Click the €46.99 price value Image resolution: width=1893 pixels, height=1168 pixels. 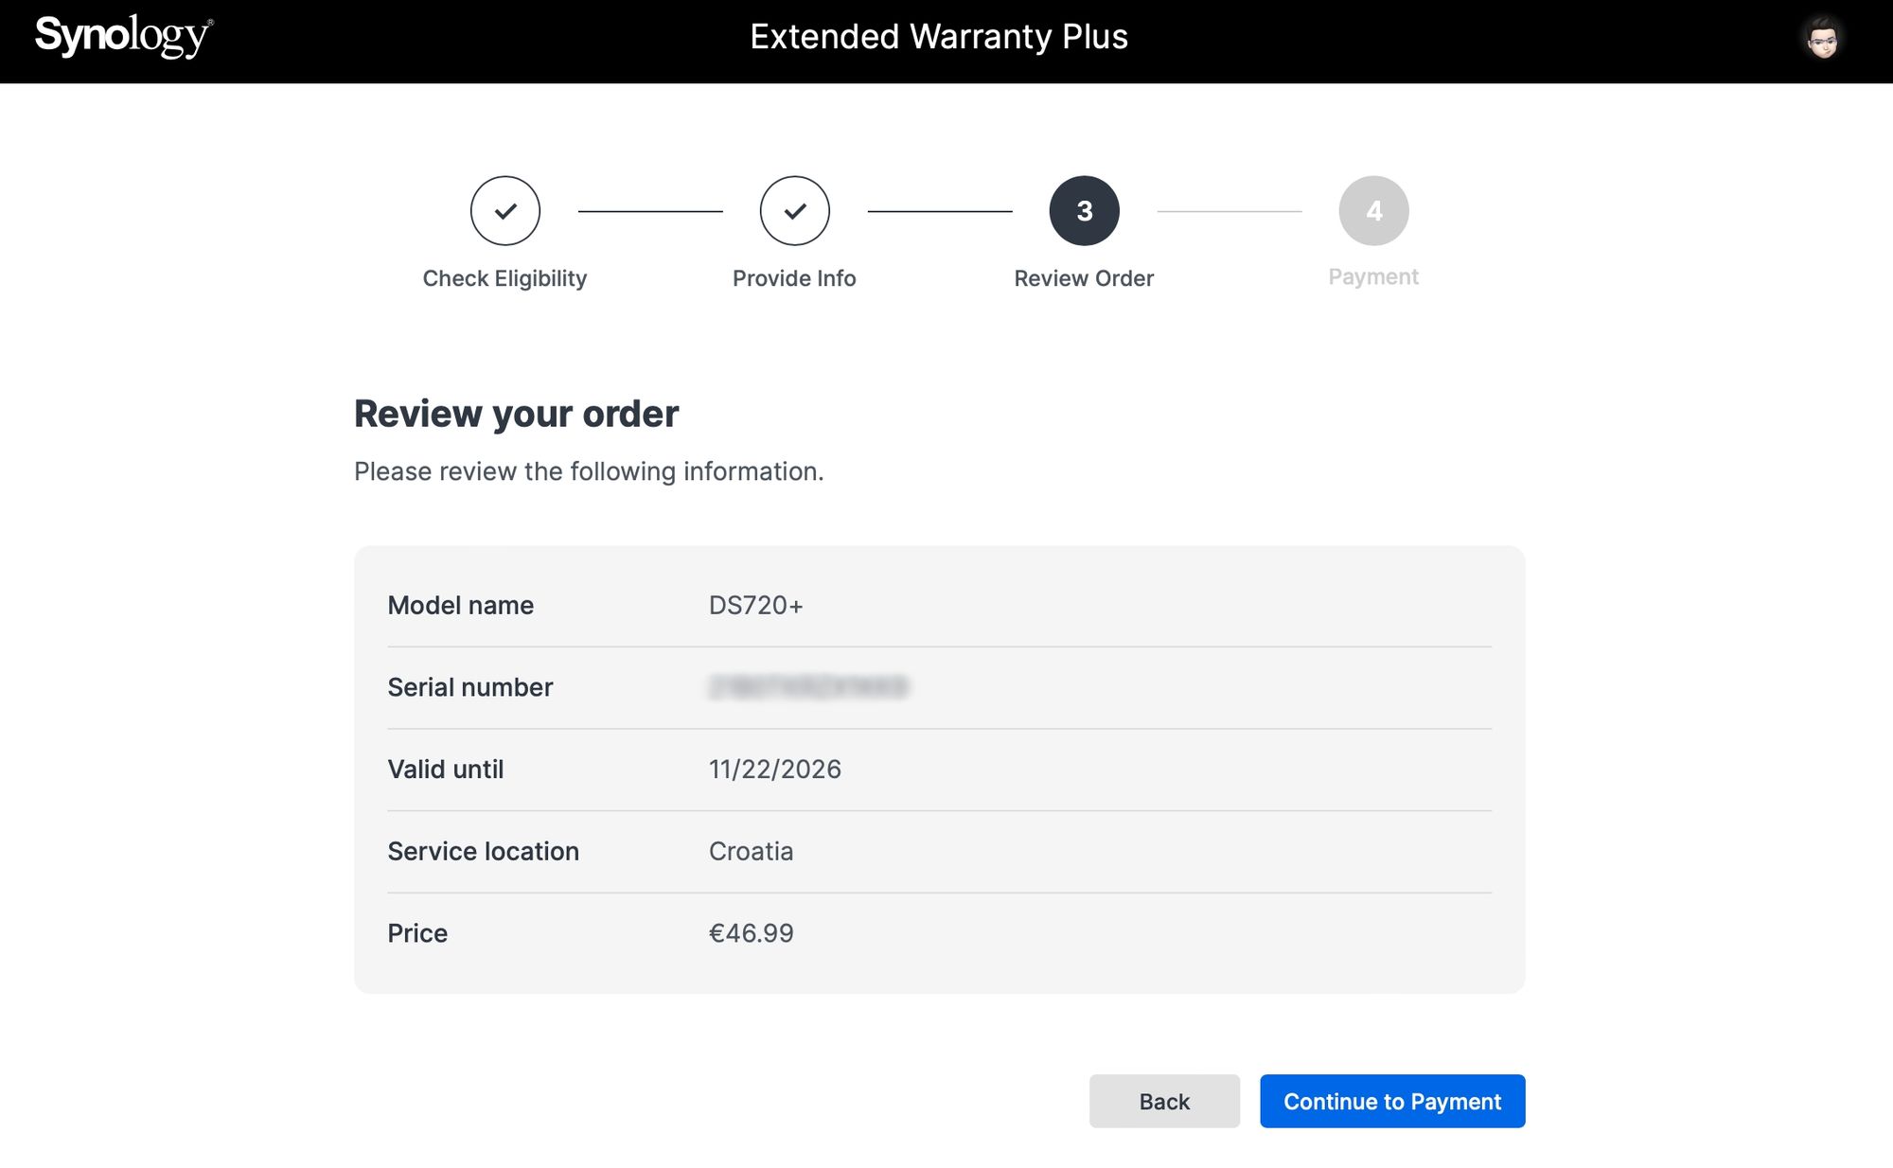click(x=752, y=933)
